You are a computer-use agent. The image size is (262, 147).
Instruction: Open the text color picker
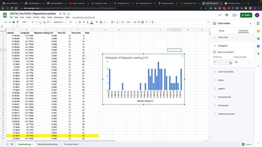[92, 22]
